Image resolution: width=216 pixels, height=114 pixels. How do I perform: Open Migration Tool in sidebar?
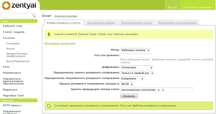(x=13, y=96)
